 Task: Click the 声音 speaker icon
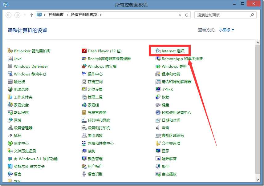[158, 128]
